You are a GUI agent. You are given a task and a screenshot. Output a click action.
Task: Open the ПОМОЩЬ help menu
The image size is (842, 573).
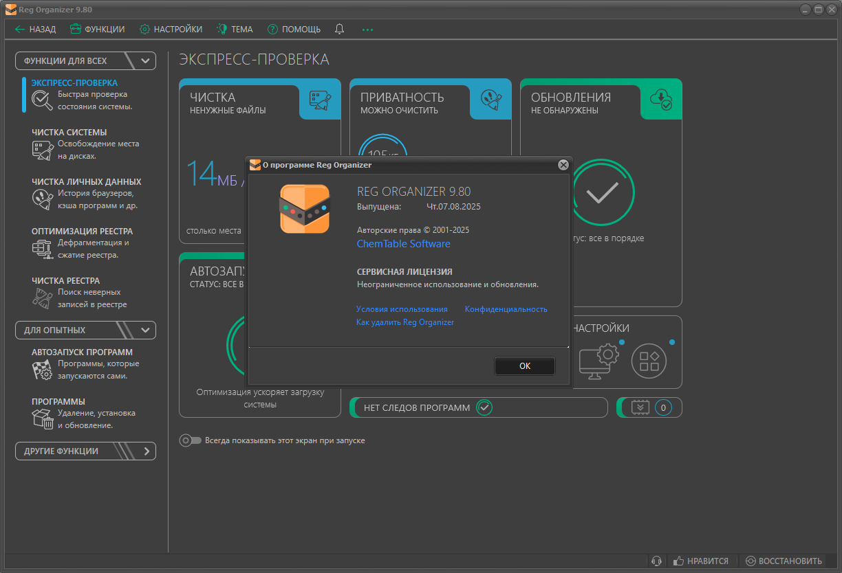(x=294, y=30)
